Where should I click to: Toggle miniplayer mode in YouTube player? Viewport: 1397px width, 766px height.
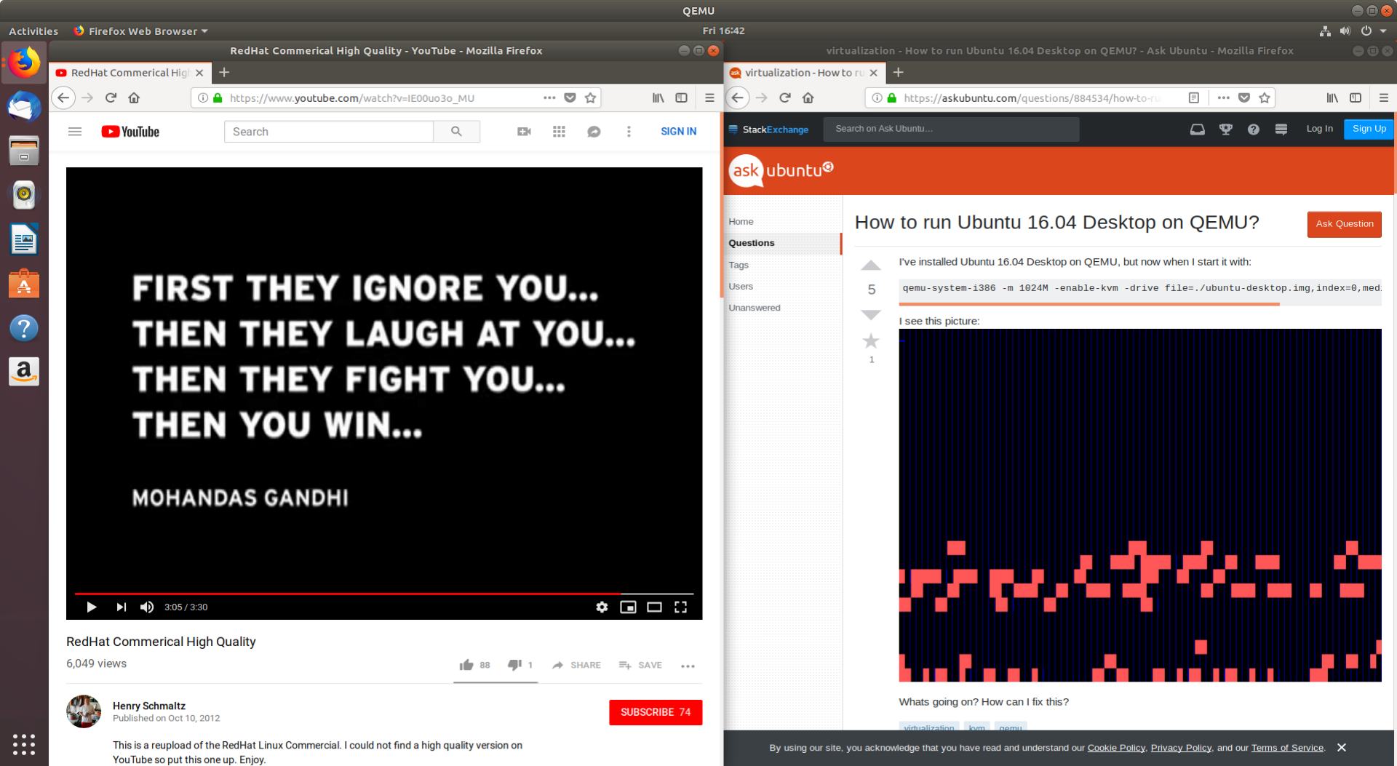628,607
